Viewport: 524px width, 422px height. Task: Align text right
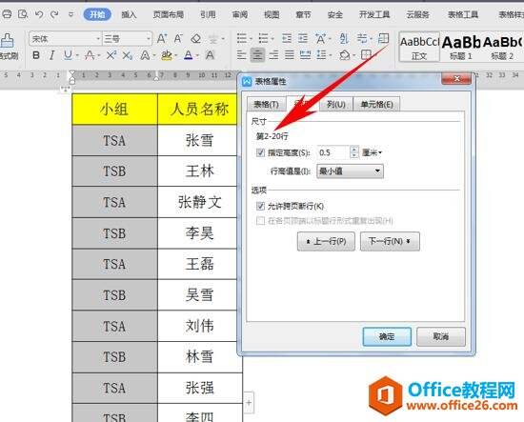pos(273,55)
